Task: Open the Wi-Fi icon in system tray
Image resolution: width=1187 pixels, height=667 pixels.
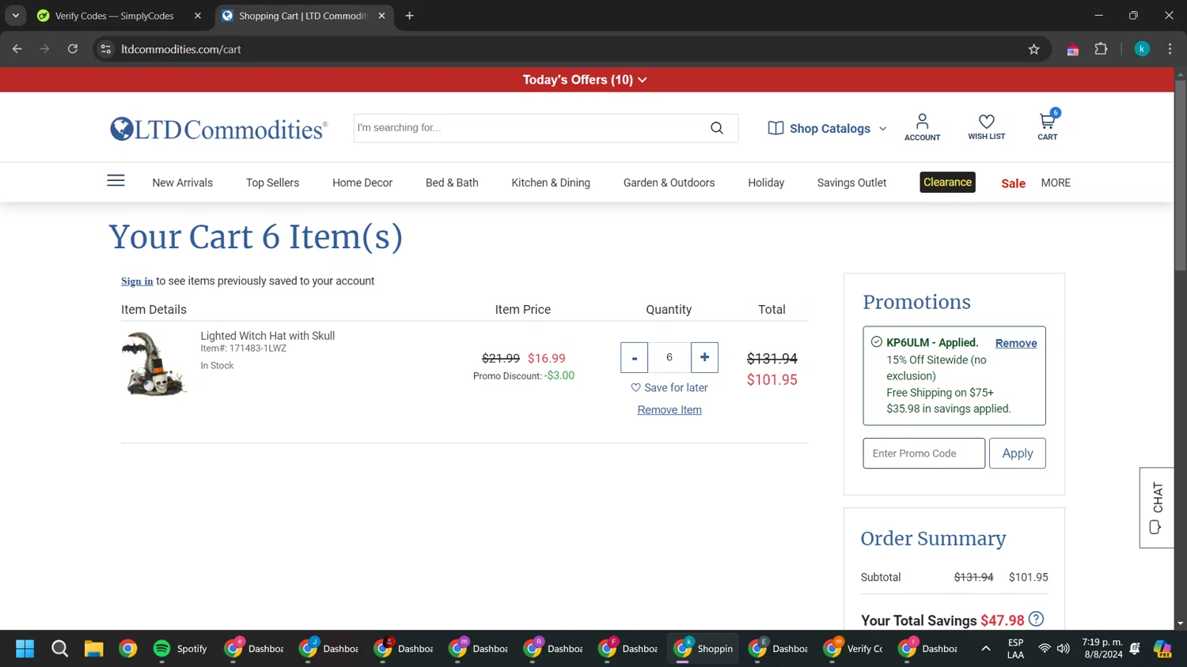Action: [1045, 649]
